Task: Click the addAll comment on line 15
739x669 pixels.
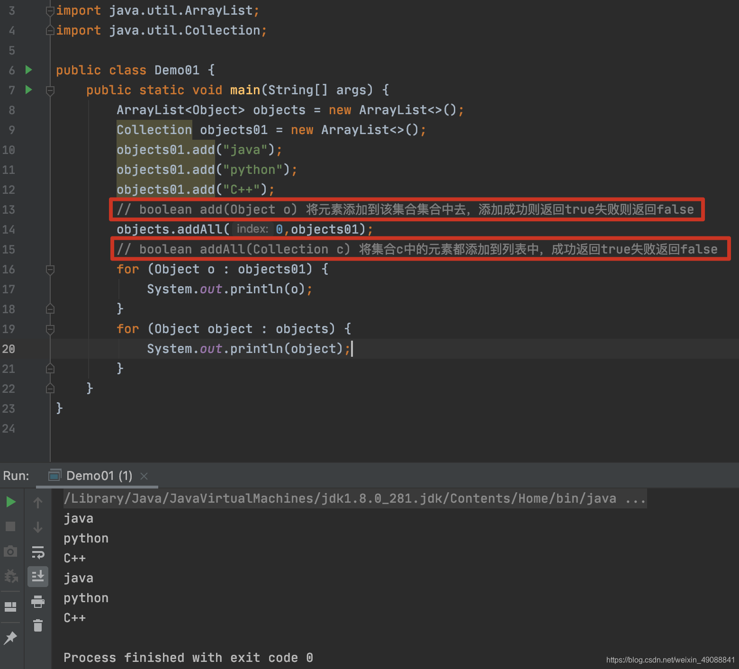Action: [417, 249]
